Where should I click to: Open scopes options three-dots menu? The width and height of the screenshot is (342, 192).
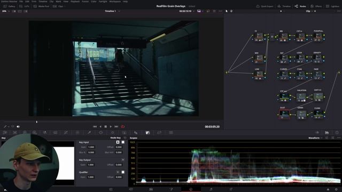tap(339, 138)
